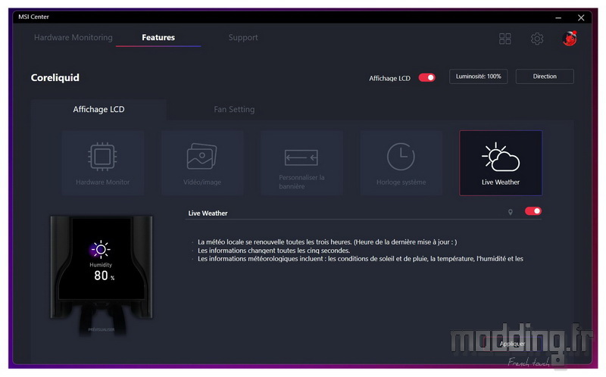This screenshot has width=606, height=377.
Task: Click the Direction button
Action: point(545,76)
